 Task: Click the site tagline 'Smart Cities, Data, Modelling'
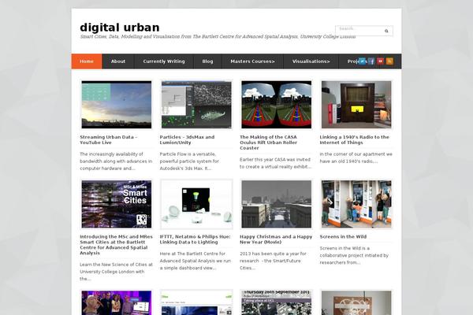click(218, 36)
